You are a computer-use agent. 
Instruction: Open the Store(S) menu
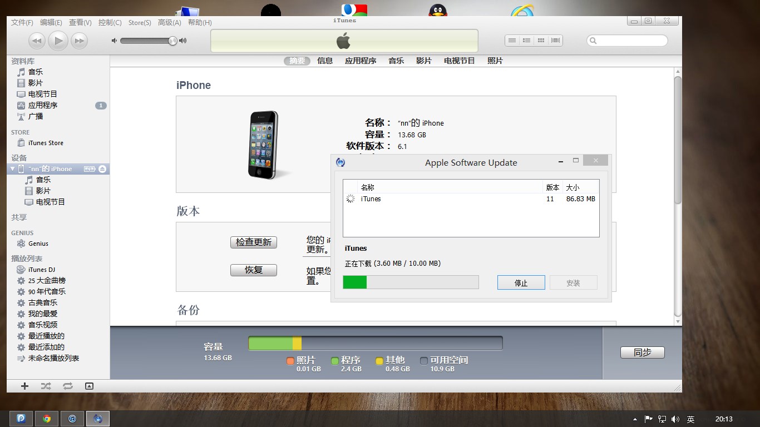(140, 22)
